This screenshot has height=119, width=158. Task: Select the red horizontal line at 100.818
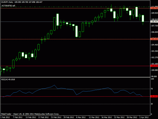click(75, 66)
